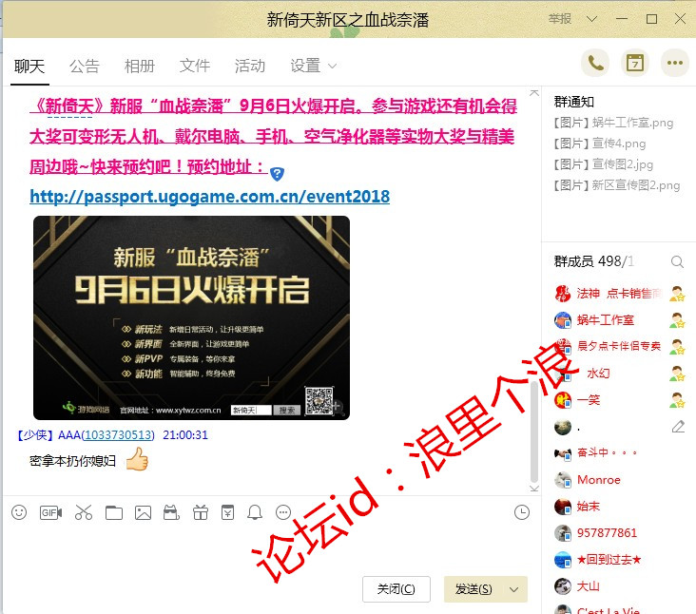The width and height of the screenshot is (696, 614).
Task: Select the scissors screenshot tool
Action: tap(83, 512)
